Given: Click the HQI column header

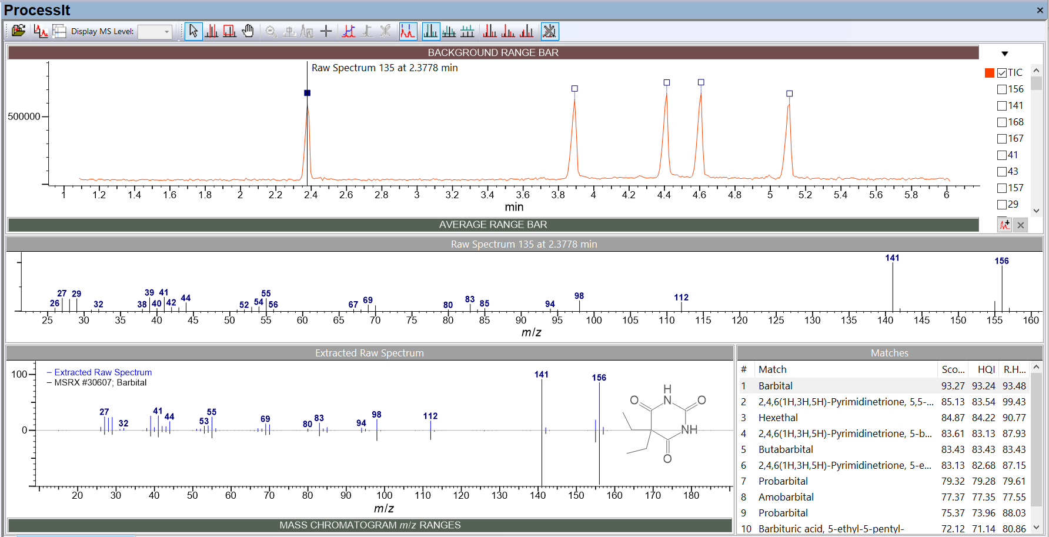Looking at the screenshot, I should click(985, 369).
